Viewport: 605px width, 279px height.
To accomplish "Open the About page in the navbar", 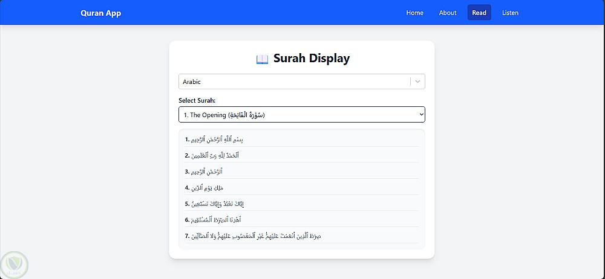I will point(448,13).
